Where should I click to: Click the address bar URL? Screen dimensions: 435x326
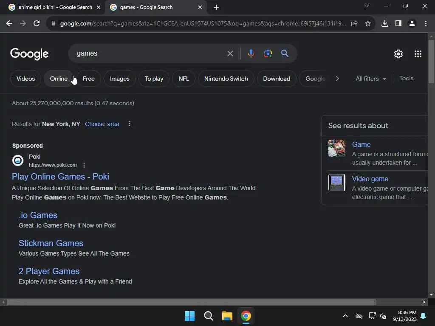click(x=203, y=24)
